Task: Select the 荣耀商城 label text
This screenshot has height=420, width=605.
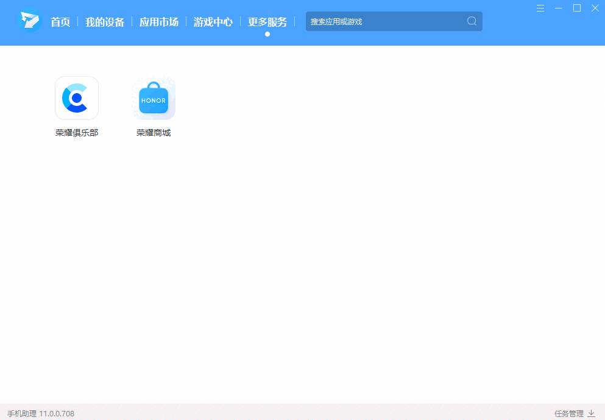Action: (153, 132)
